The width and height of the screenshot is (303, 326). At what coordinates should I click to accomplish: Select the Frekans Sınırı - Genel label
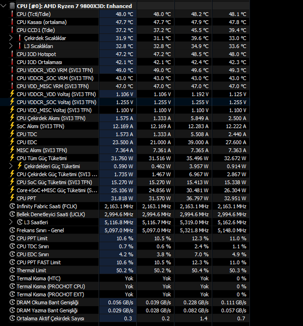pyautogui.click(x=40, y=230)
